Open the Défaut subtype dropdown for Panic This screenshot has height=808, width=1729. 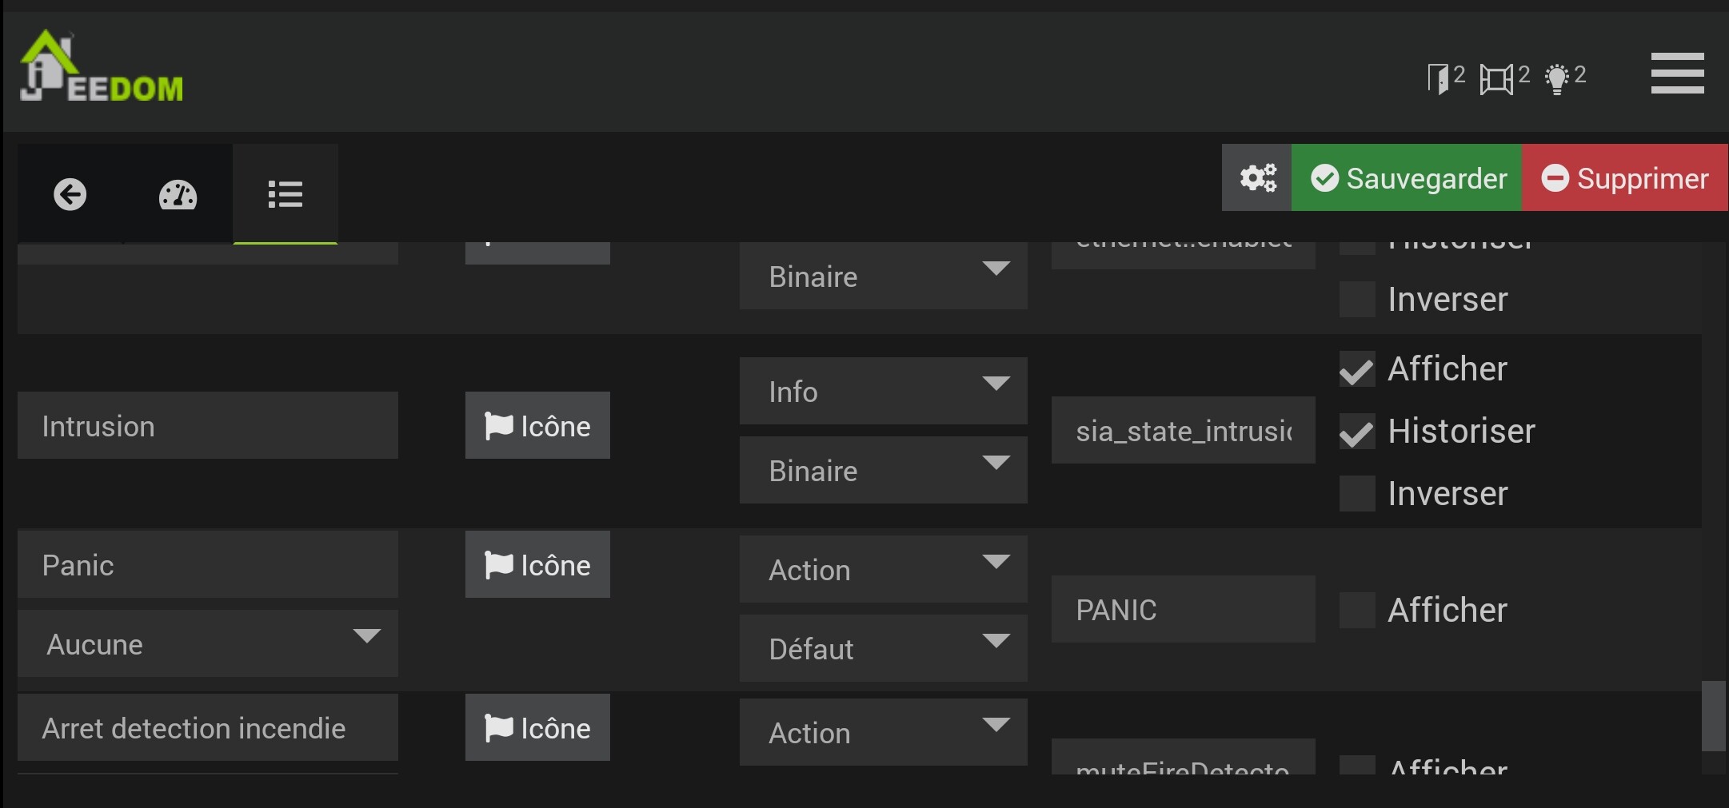tap(883, 648)
